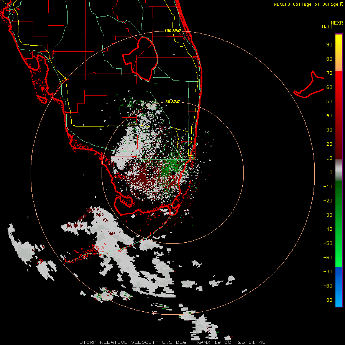The image size is (345, 345).
Task: Click the gray zero-velocity segment of color bar
Action: (x=338, y=170)
